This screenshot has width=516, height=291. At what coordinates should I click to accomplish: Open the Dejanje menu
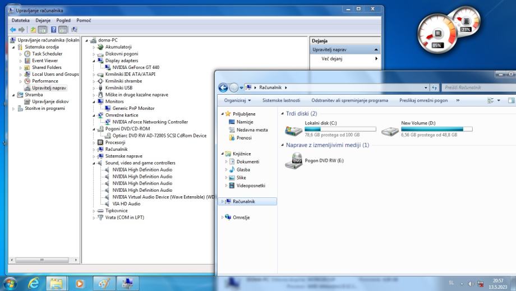click(x=43, y=20)
